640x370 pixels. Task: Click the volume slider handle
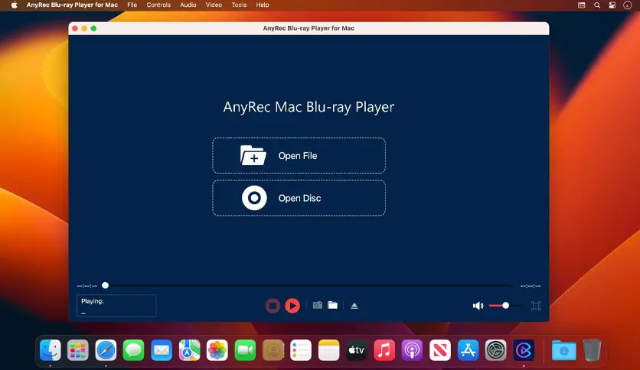click(x=505, y=306)
